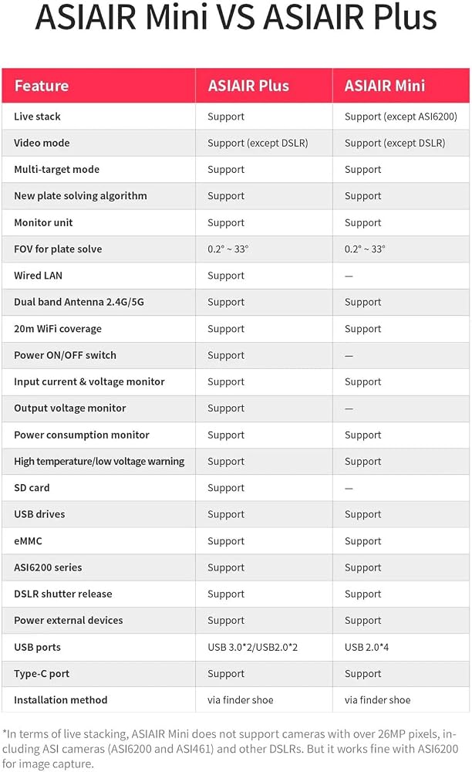Select the FOV for plate solve label

[x=58, y=249]
